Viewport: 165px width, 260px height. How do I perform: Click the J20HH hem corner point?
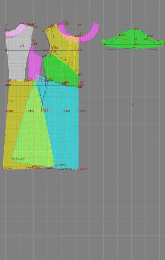point(7,168)
